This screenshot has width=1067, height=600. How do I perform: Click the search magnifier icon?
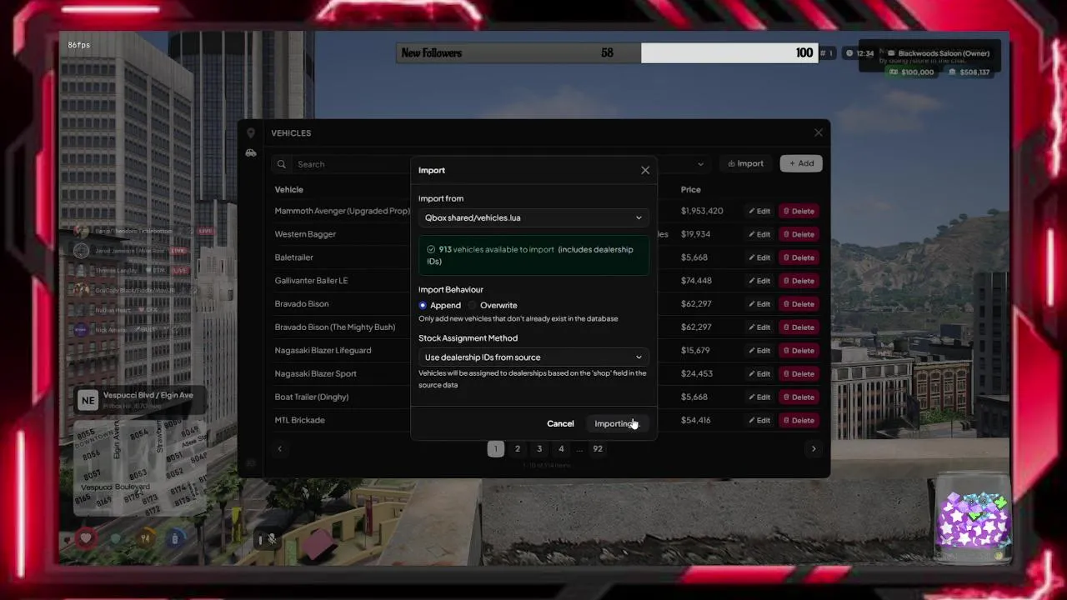pyautogui.click(x=282, y=164)
